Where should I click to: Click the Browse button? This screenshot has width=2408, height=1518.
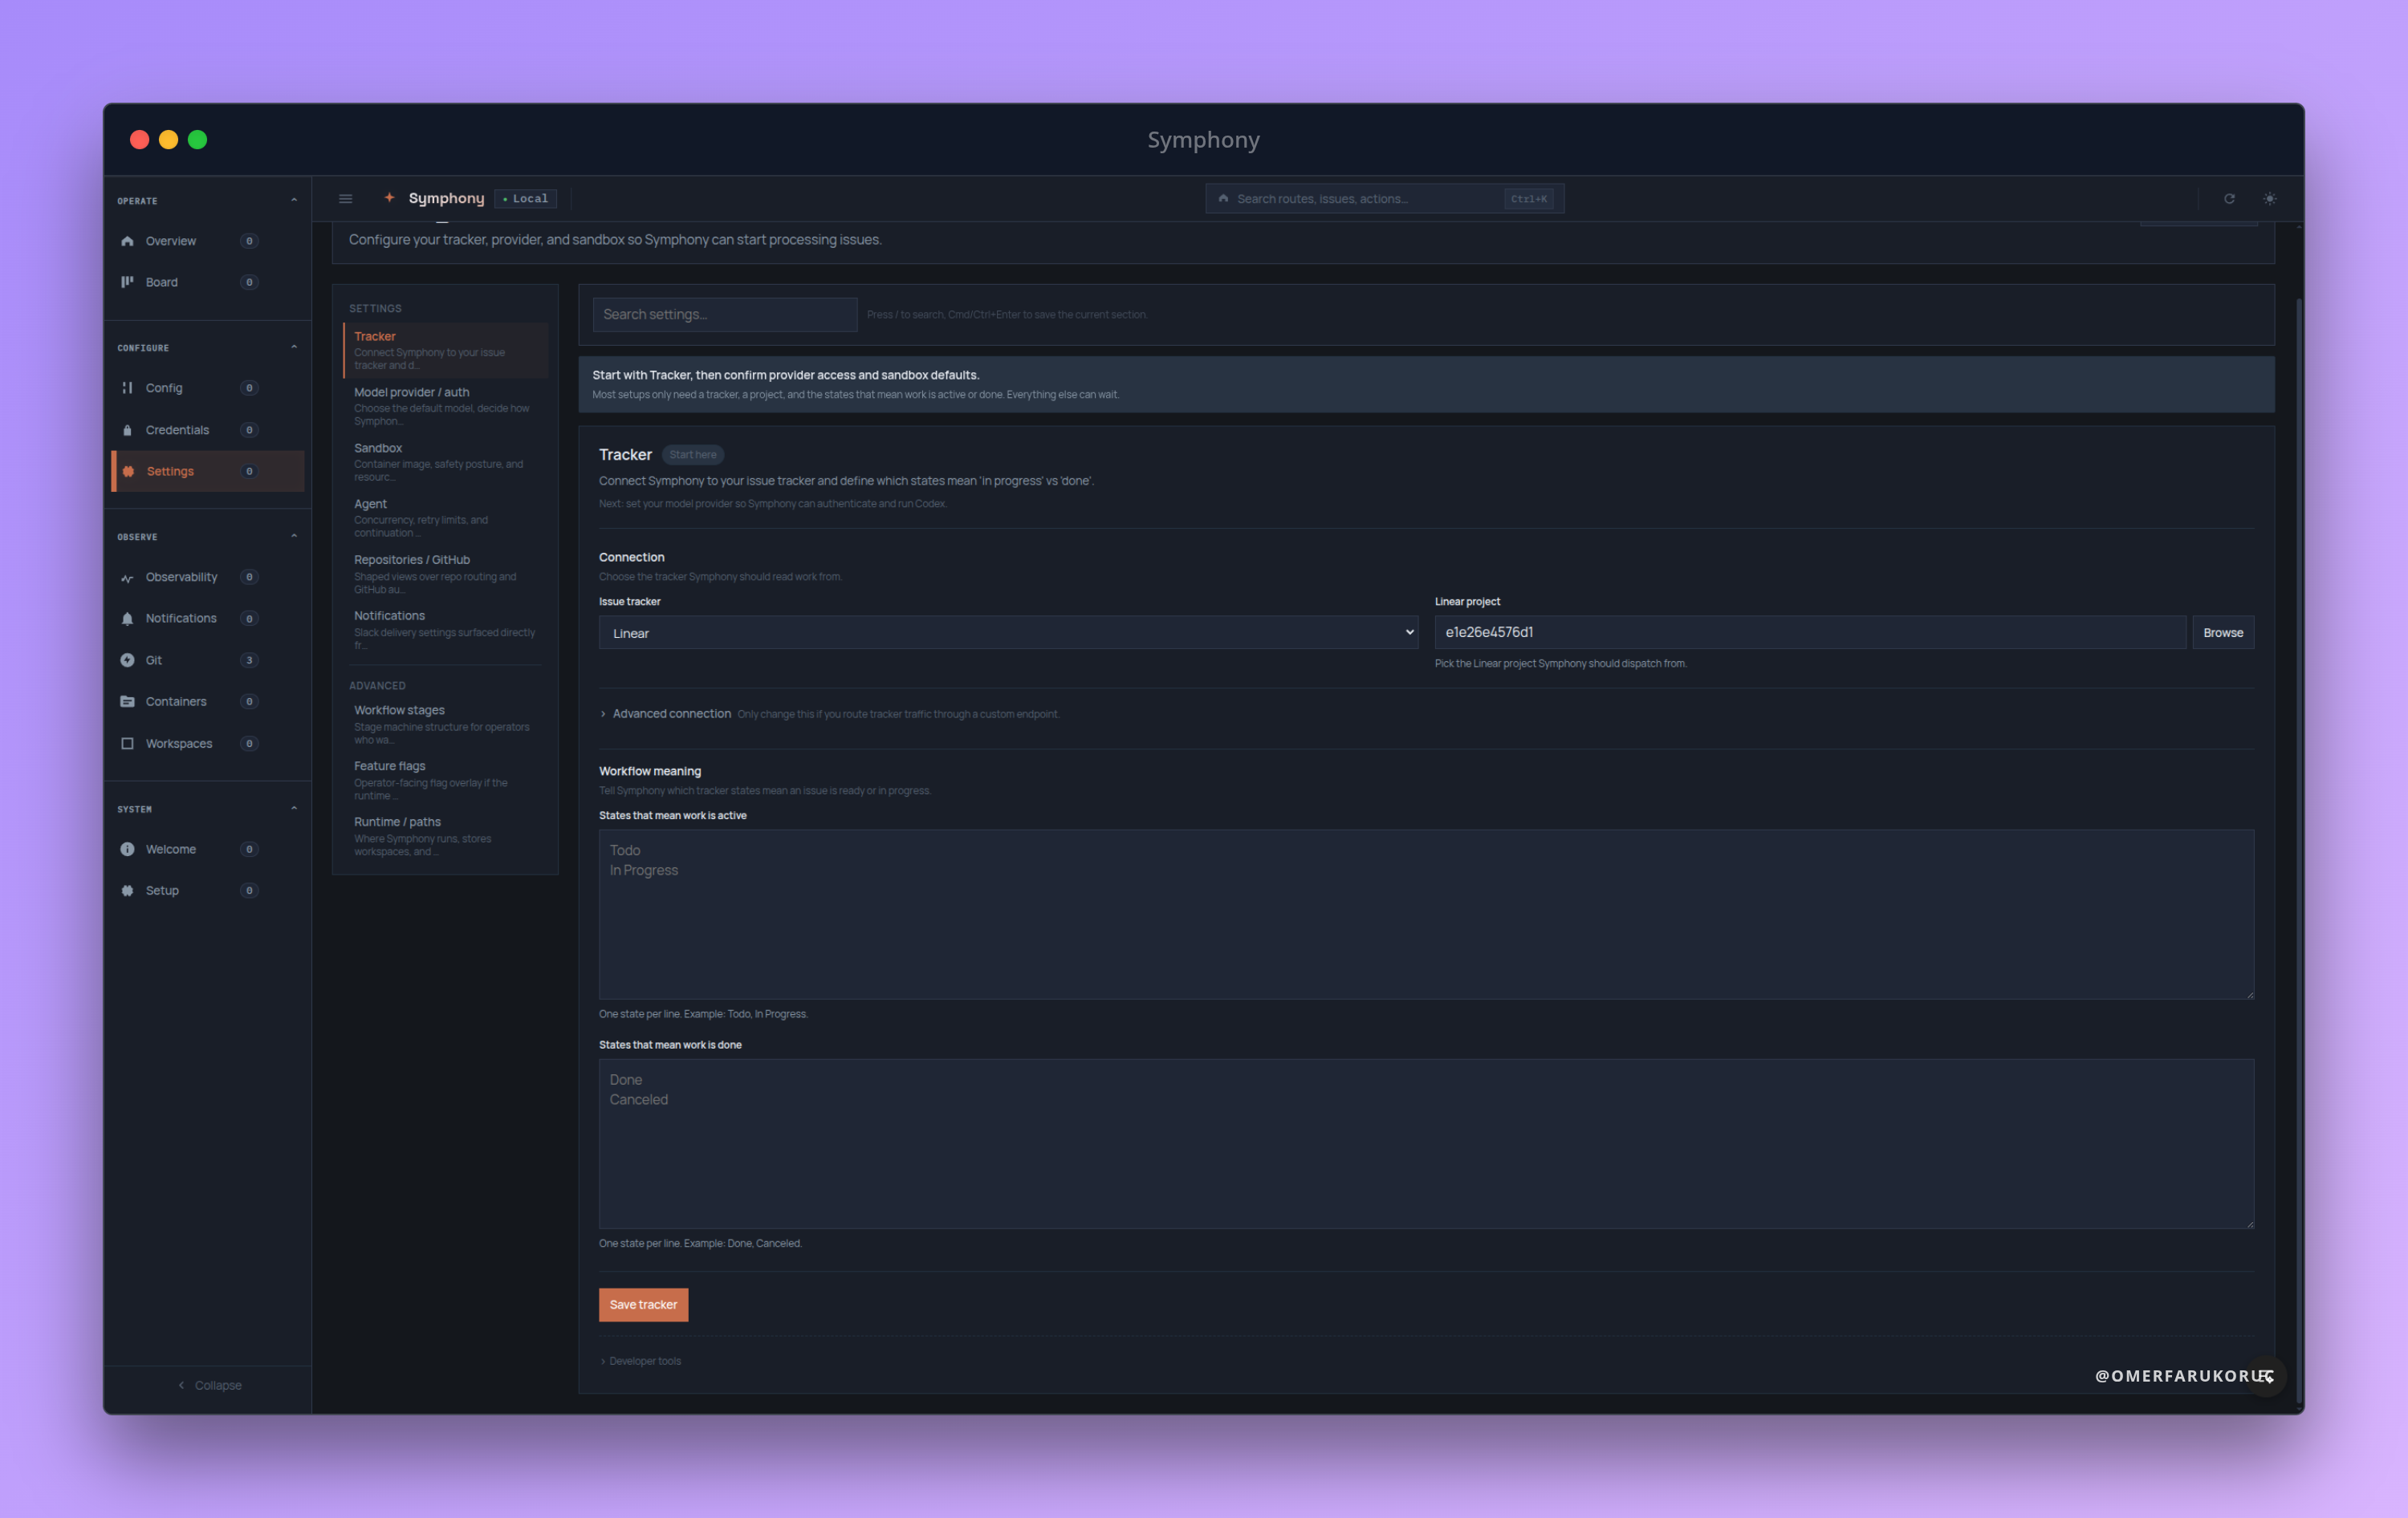[x=2223, y=632]
